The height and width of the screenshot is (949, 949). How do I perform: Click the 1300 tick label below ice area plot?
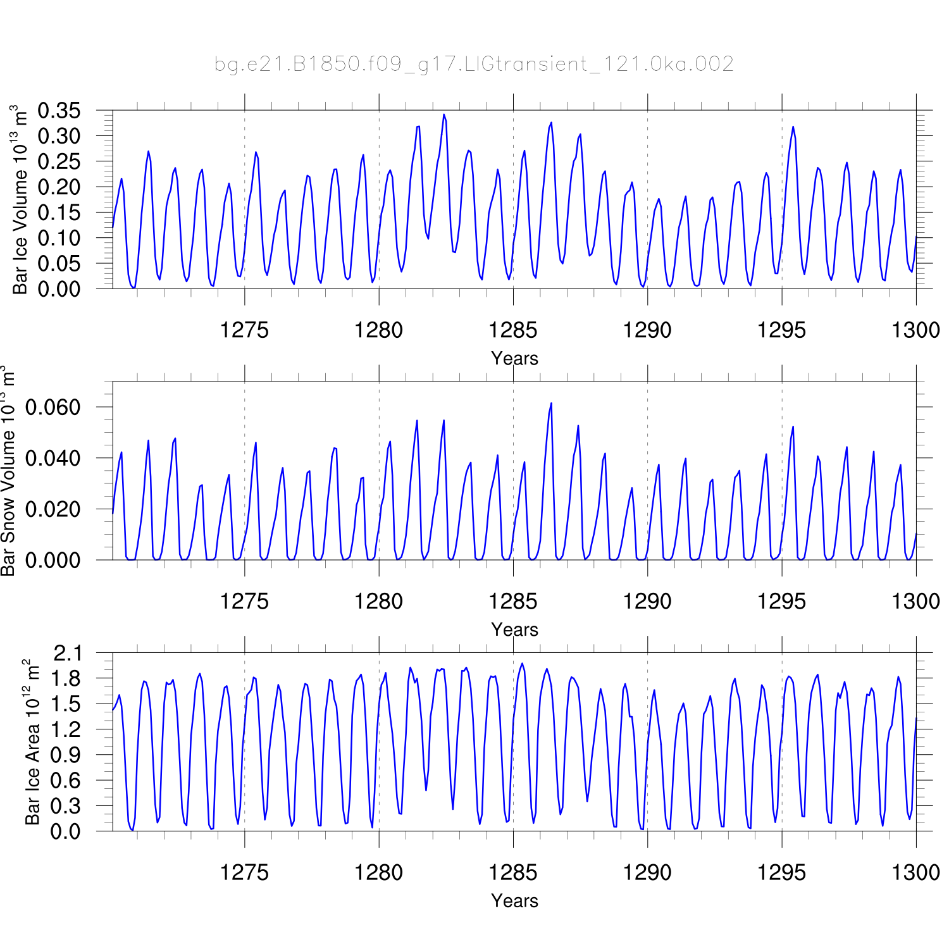915,872
